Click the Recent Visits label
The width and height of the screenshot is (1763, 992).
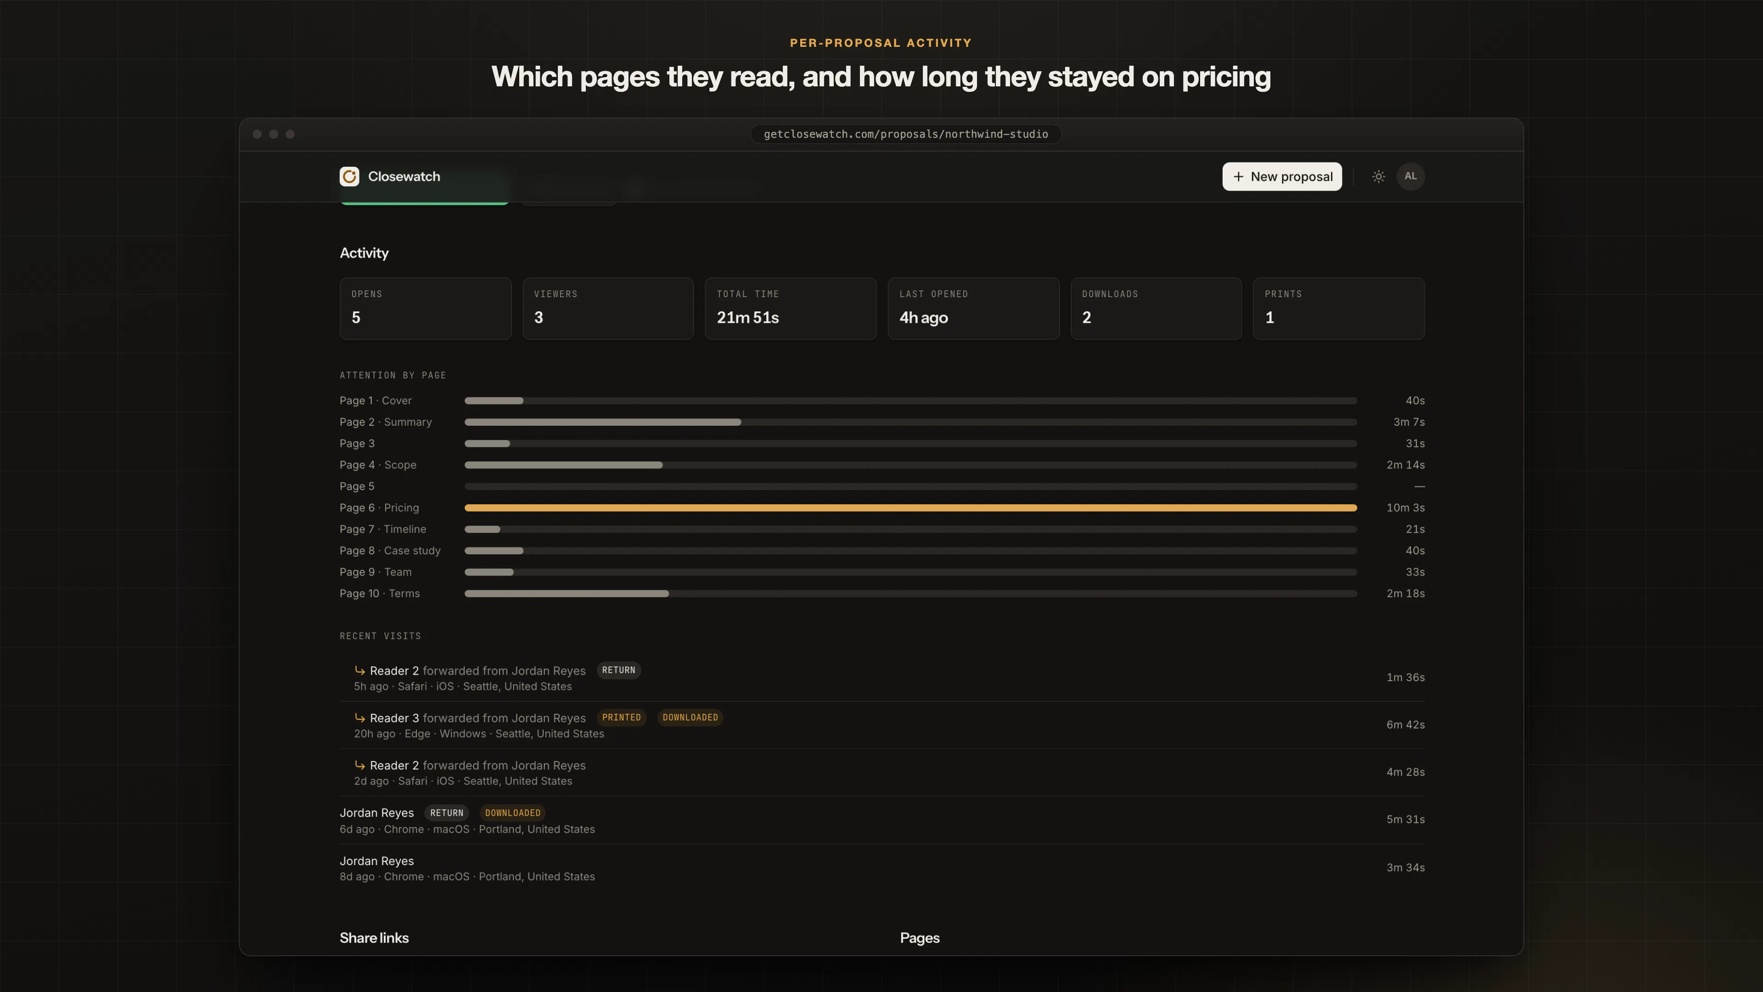[381, 636]
